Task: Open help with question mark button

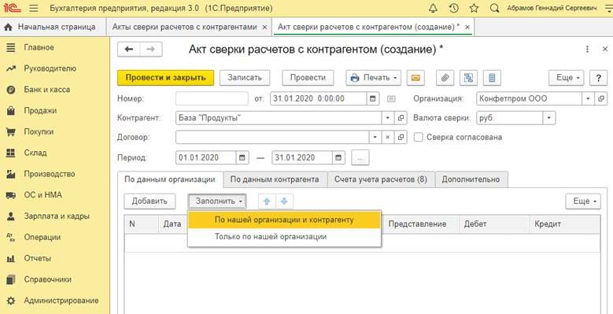Action: (599, 78)
